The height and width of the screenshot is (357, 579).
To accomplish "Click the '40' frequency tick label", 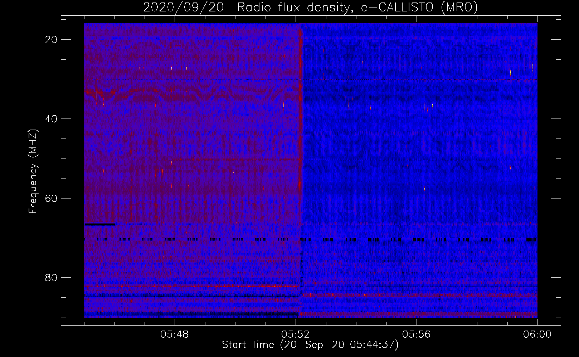I will 52,119.
